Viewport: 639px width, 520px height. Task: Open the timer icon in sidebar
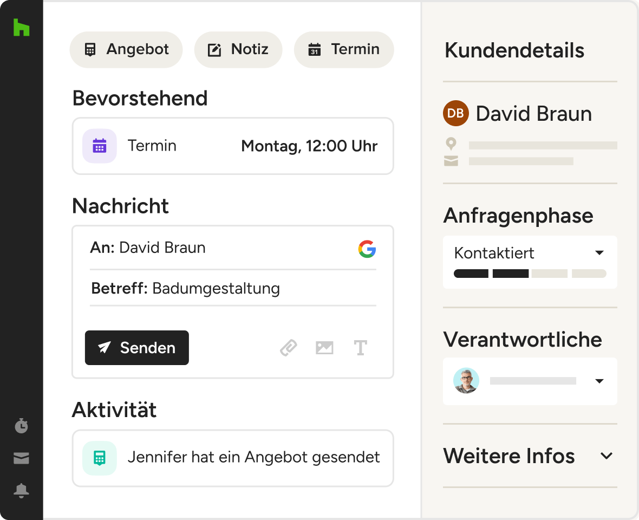click(21, 426)
